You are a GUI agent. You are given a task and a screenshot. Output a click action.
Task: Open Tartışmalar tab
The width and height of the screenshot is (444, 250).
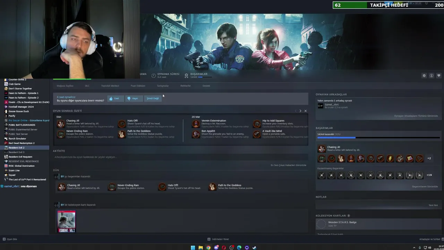point(163,86)
